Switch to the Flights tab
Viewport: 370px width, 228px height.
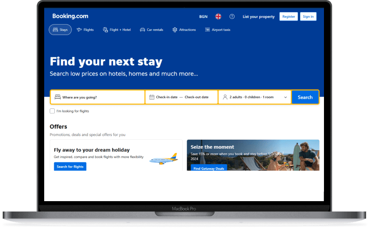[85, 30]
